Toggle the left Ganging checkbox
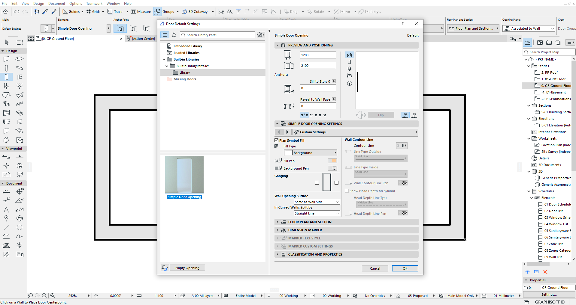 (317, 183)
